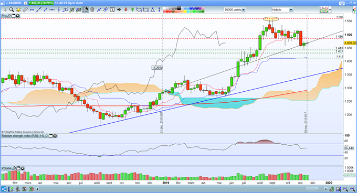Image resolution: width=357 pixels, height=193 pixels.
Task: Click the fourth icon in the bottom bar
Action: coord(24,189)
